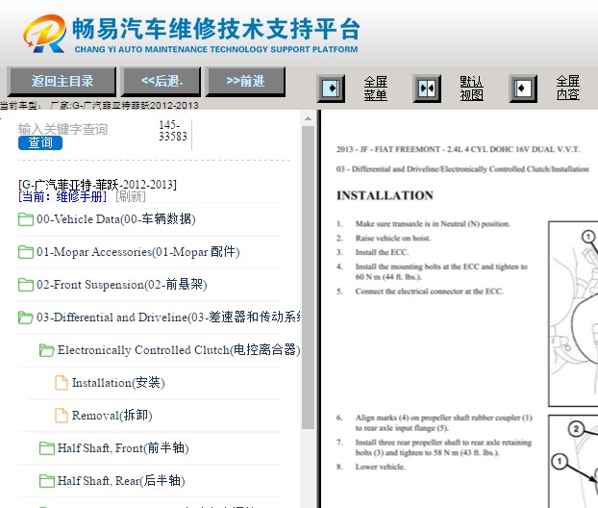Click the 全屏菜单 panel icon
The width and height of the screenshot is (598, 508).
[x=331, y=89]
